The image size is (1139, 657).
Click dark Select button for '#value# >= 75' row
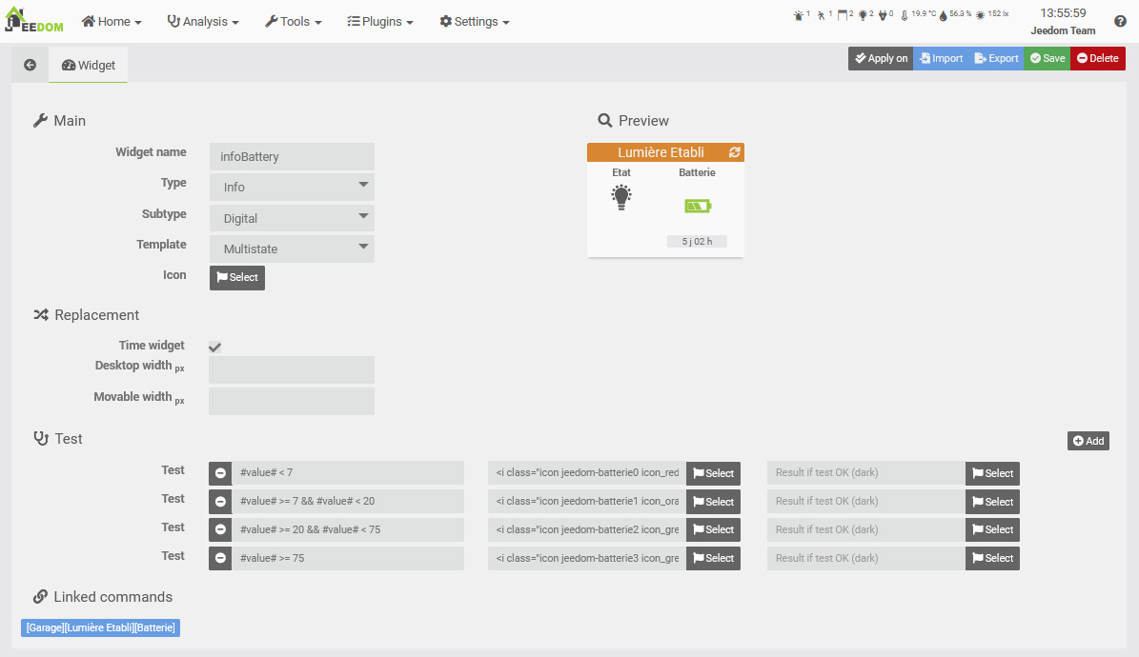[x=992, y=558]
